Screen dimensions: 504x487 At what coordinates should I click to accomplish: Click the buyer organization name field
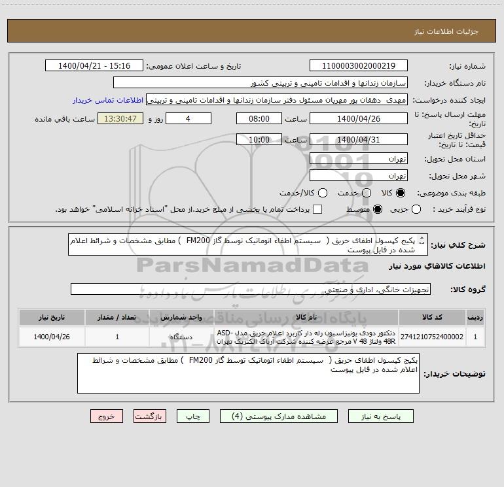click(261, 83)
